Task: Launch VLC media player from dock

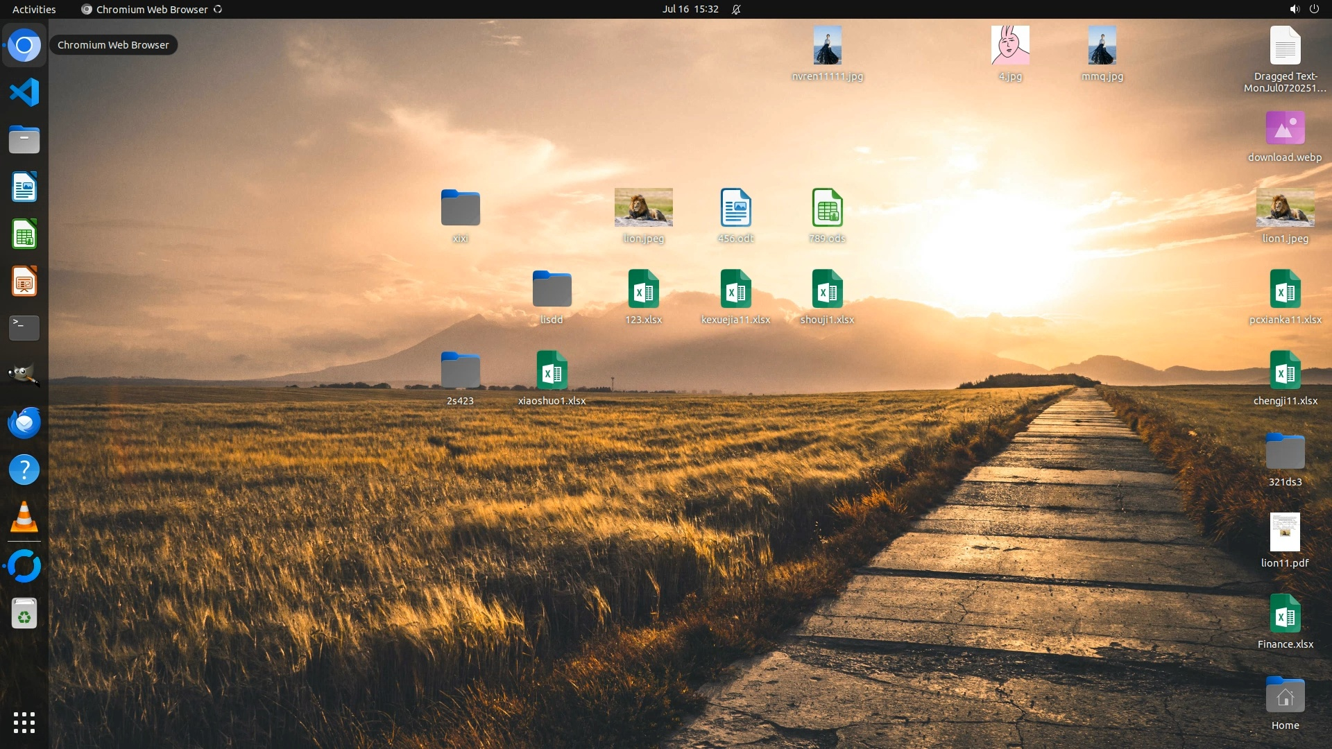Action: 24,517
